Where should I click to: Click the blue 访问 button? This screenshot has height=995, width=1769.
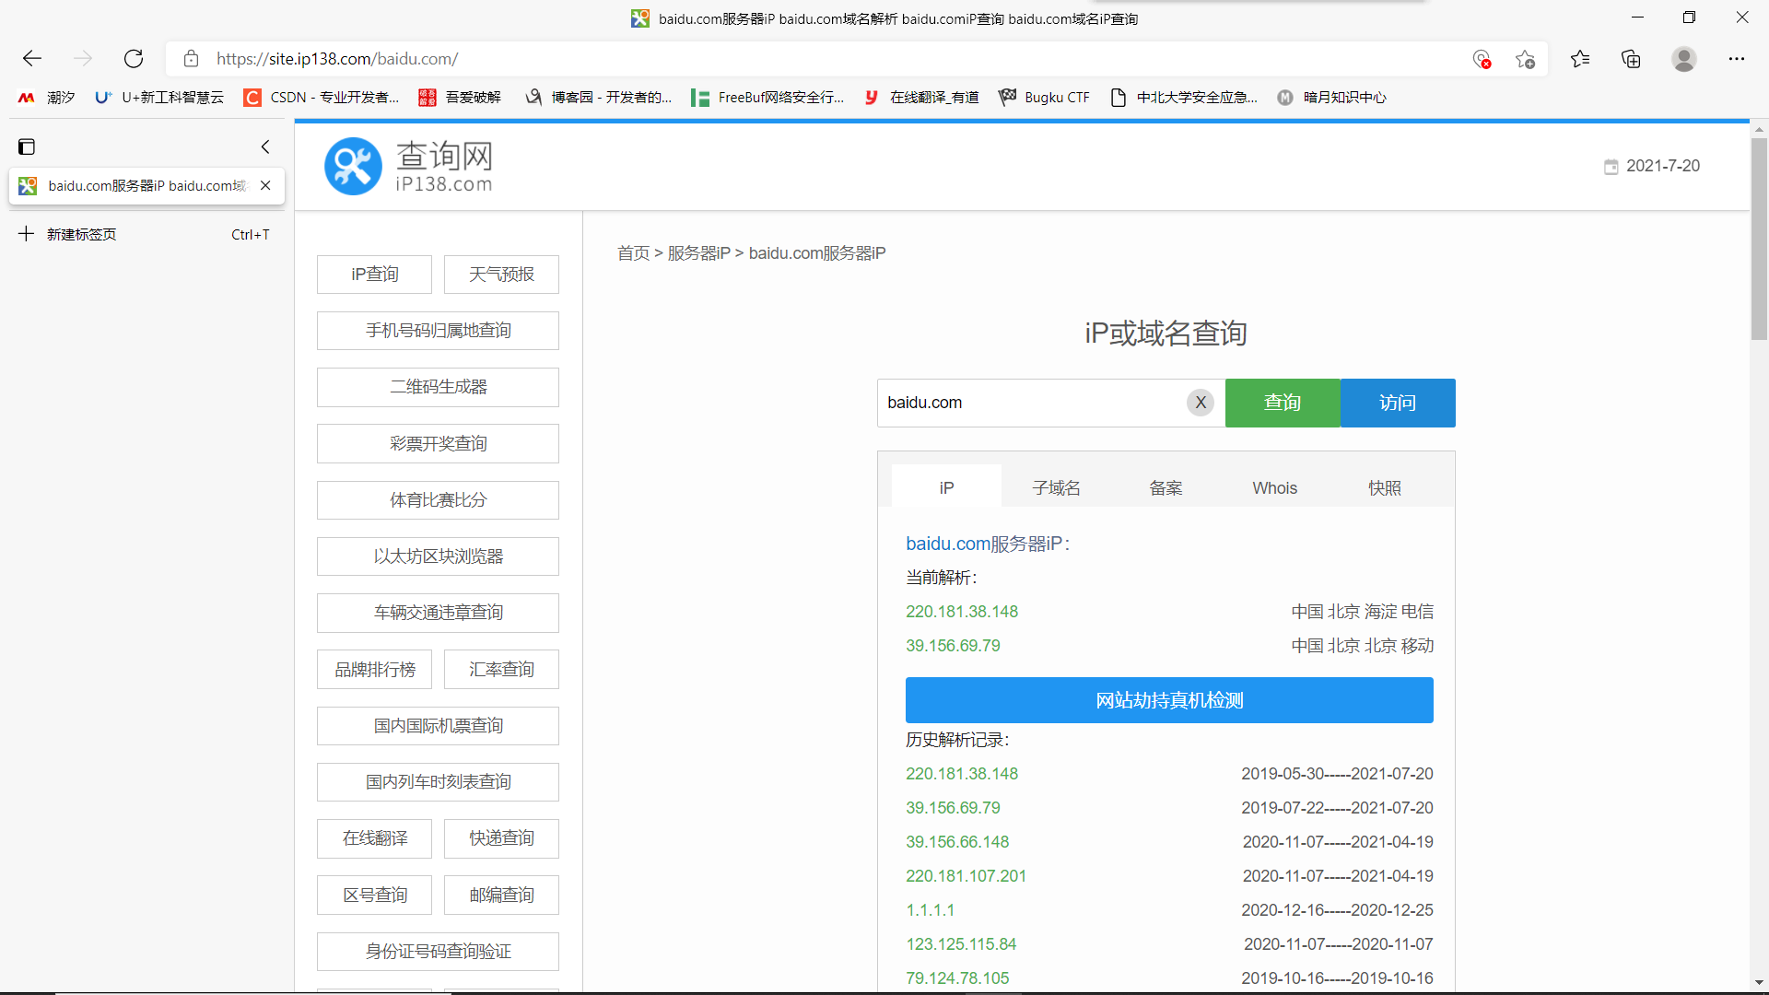(x=1398, y=403)
